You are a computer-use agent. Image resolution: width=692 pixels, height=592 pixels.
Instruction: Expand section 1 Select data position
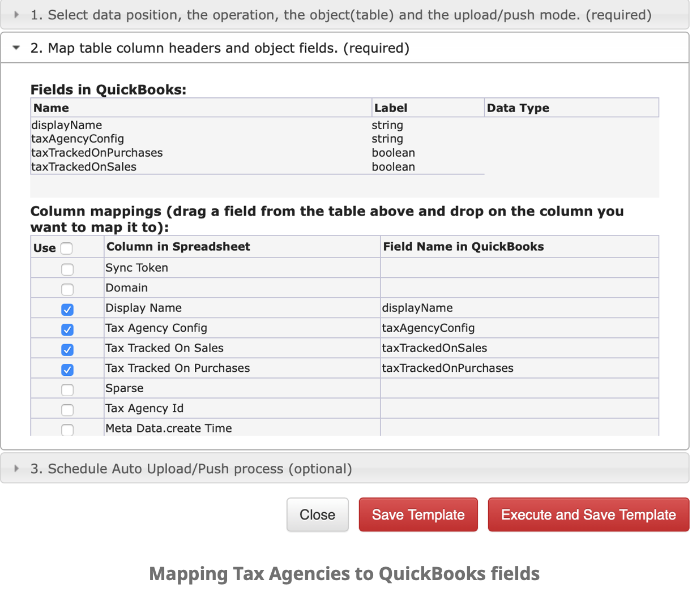click(x=344, y=15)
